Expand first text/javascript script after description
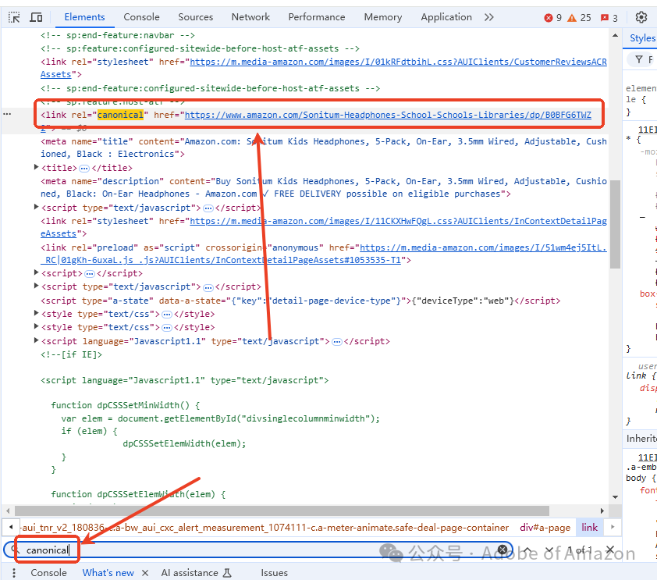Viewport: 657px width, 580px height. click(x=36, y=207)
